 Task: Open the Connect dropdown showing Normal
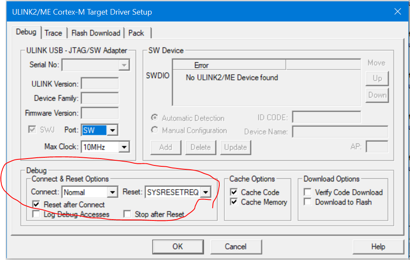(90, 193)
